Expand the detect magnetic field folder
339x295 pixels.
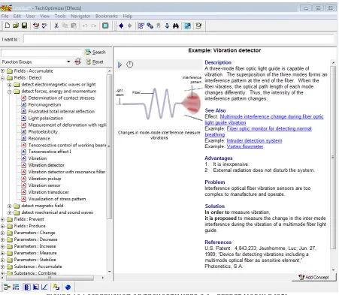[10, 206]
